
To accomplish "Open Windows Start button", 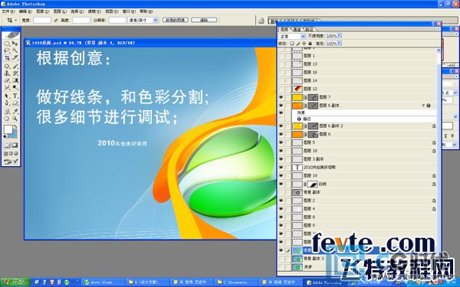I will pos(15,282).
